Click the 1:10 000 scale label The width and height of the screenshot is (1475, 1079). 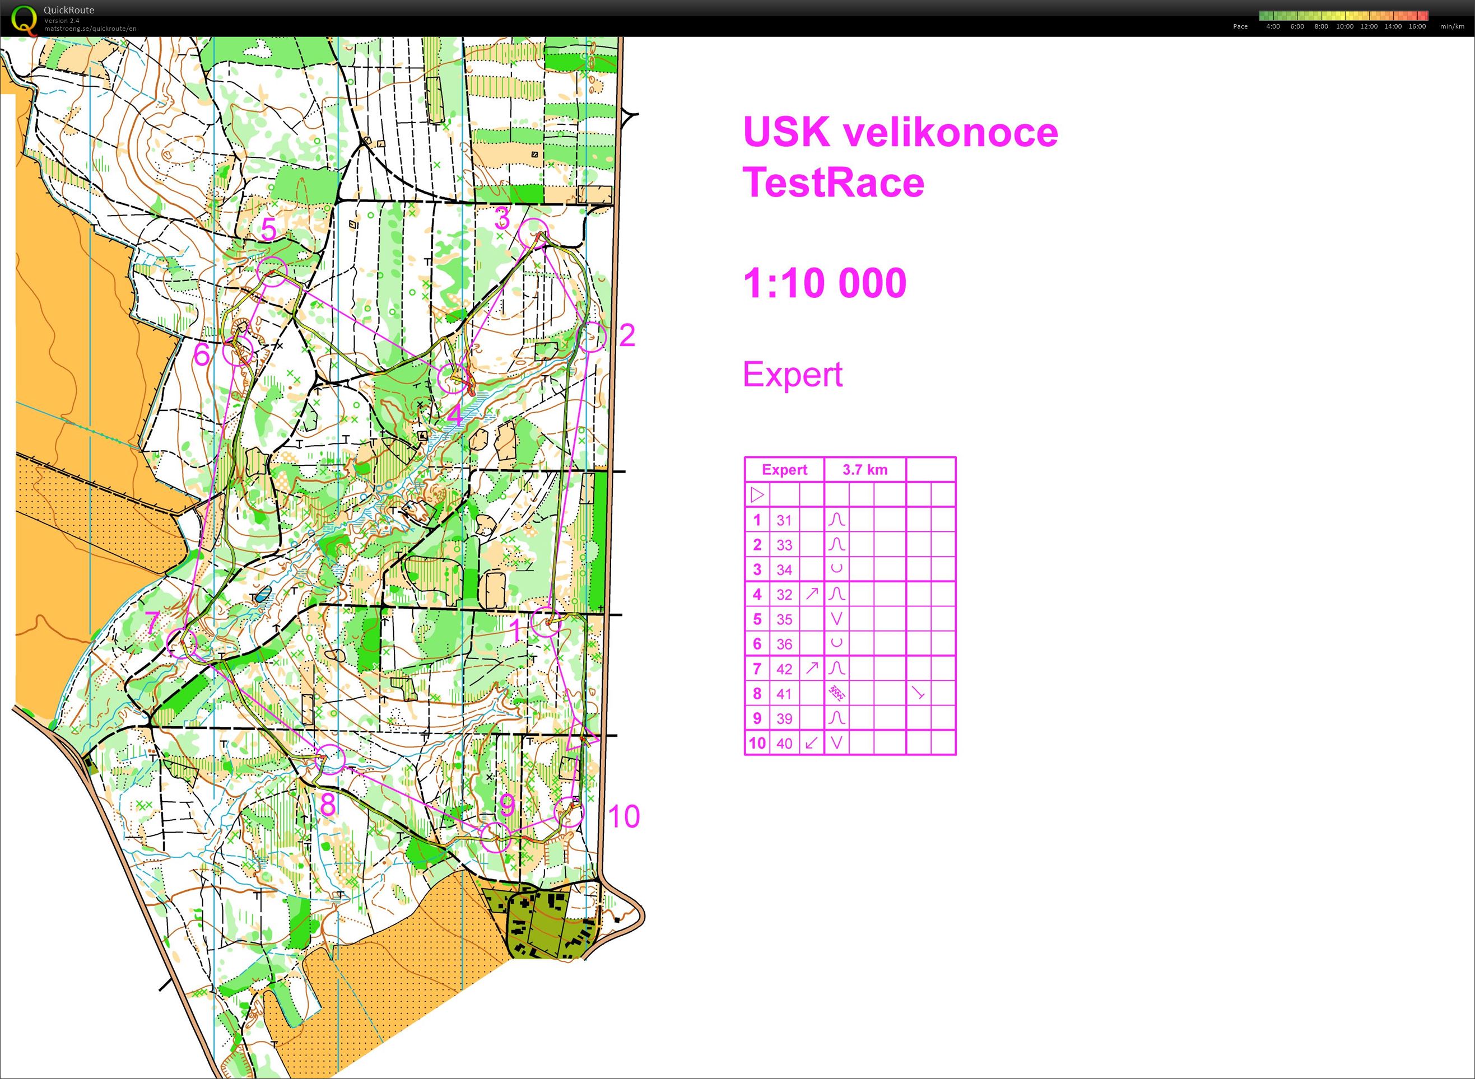[825, 283]
